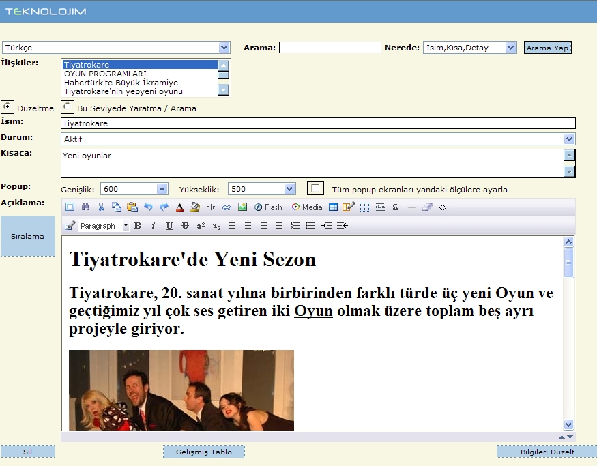Viewport: 597px width, 466px height.
Task: Open the Genişlik 600 dropdown
Action: coord(134,189)
